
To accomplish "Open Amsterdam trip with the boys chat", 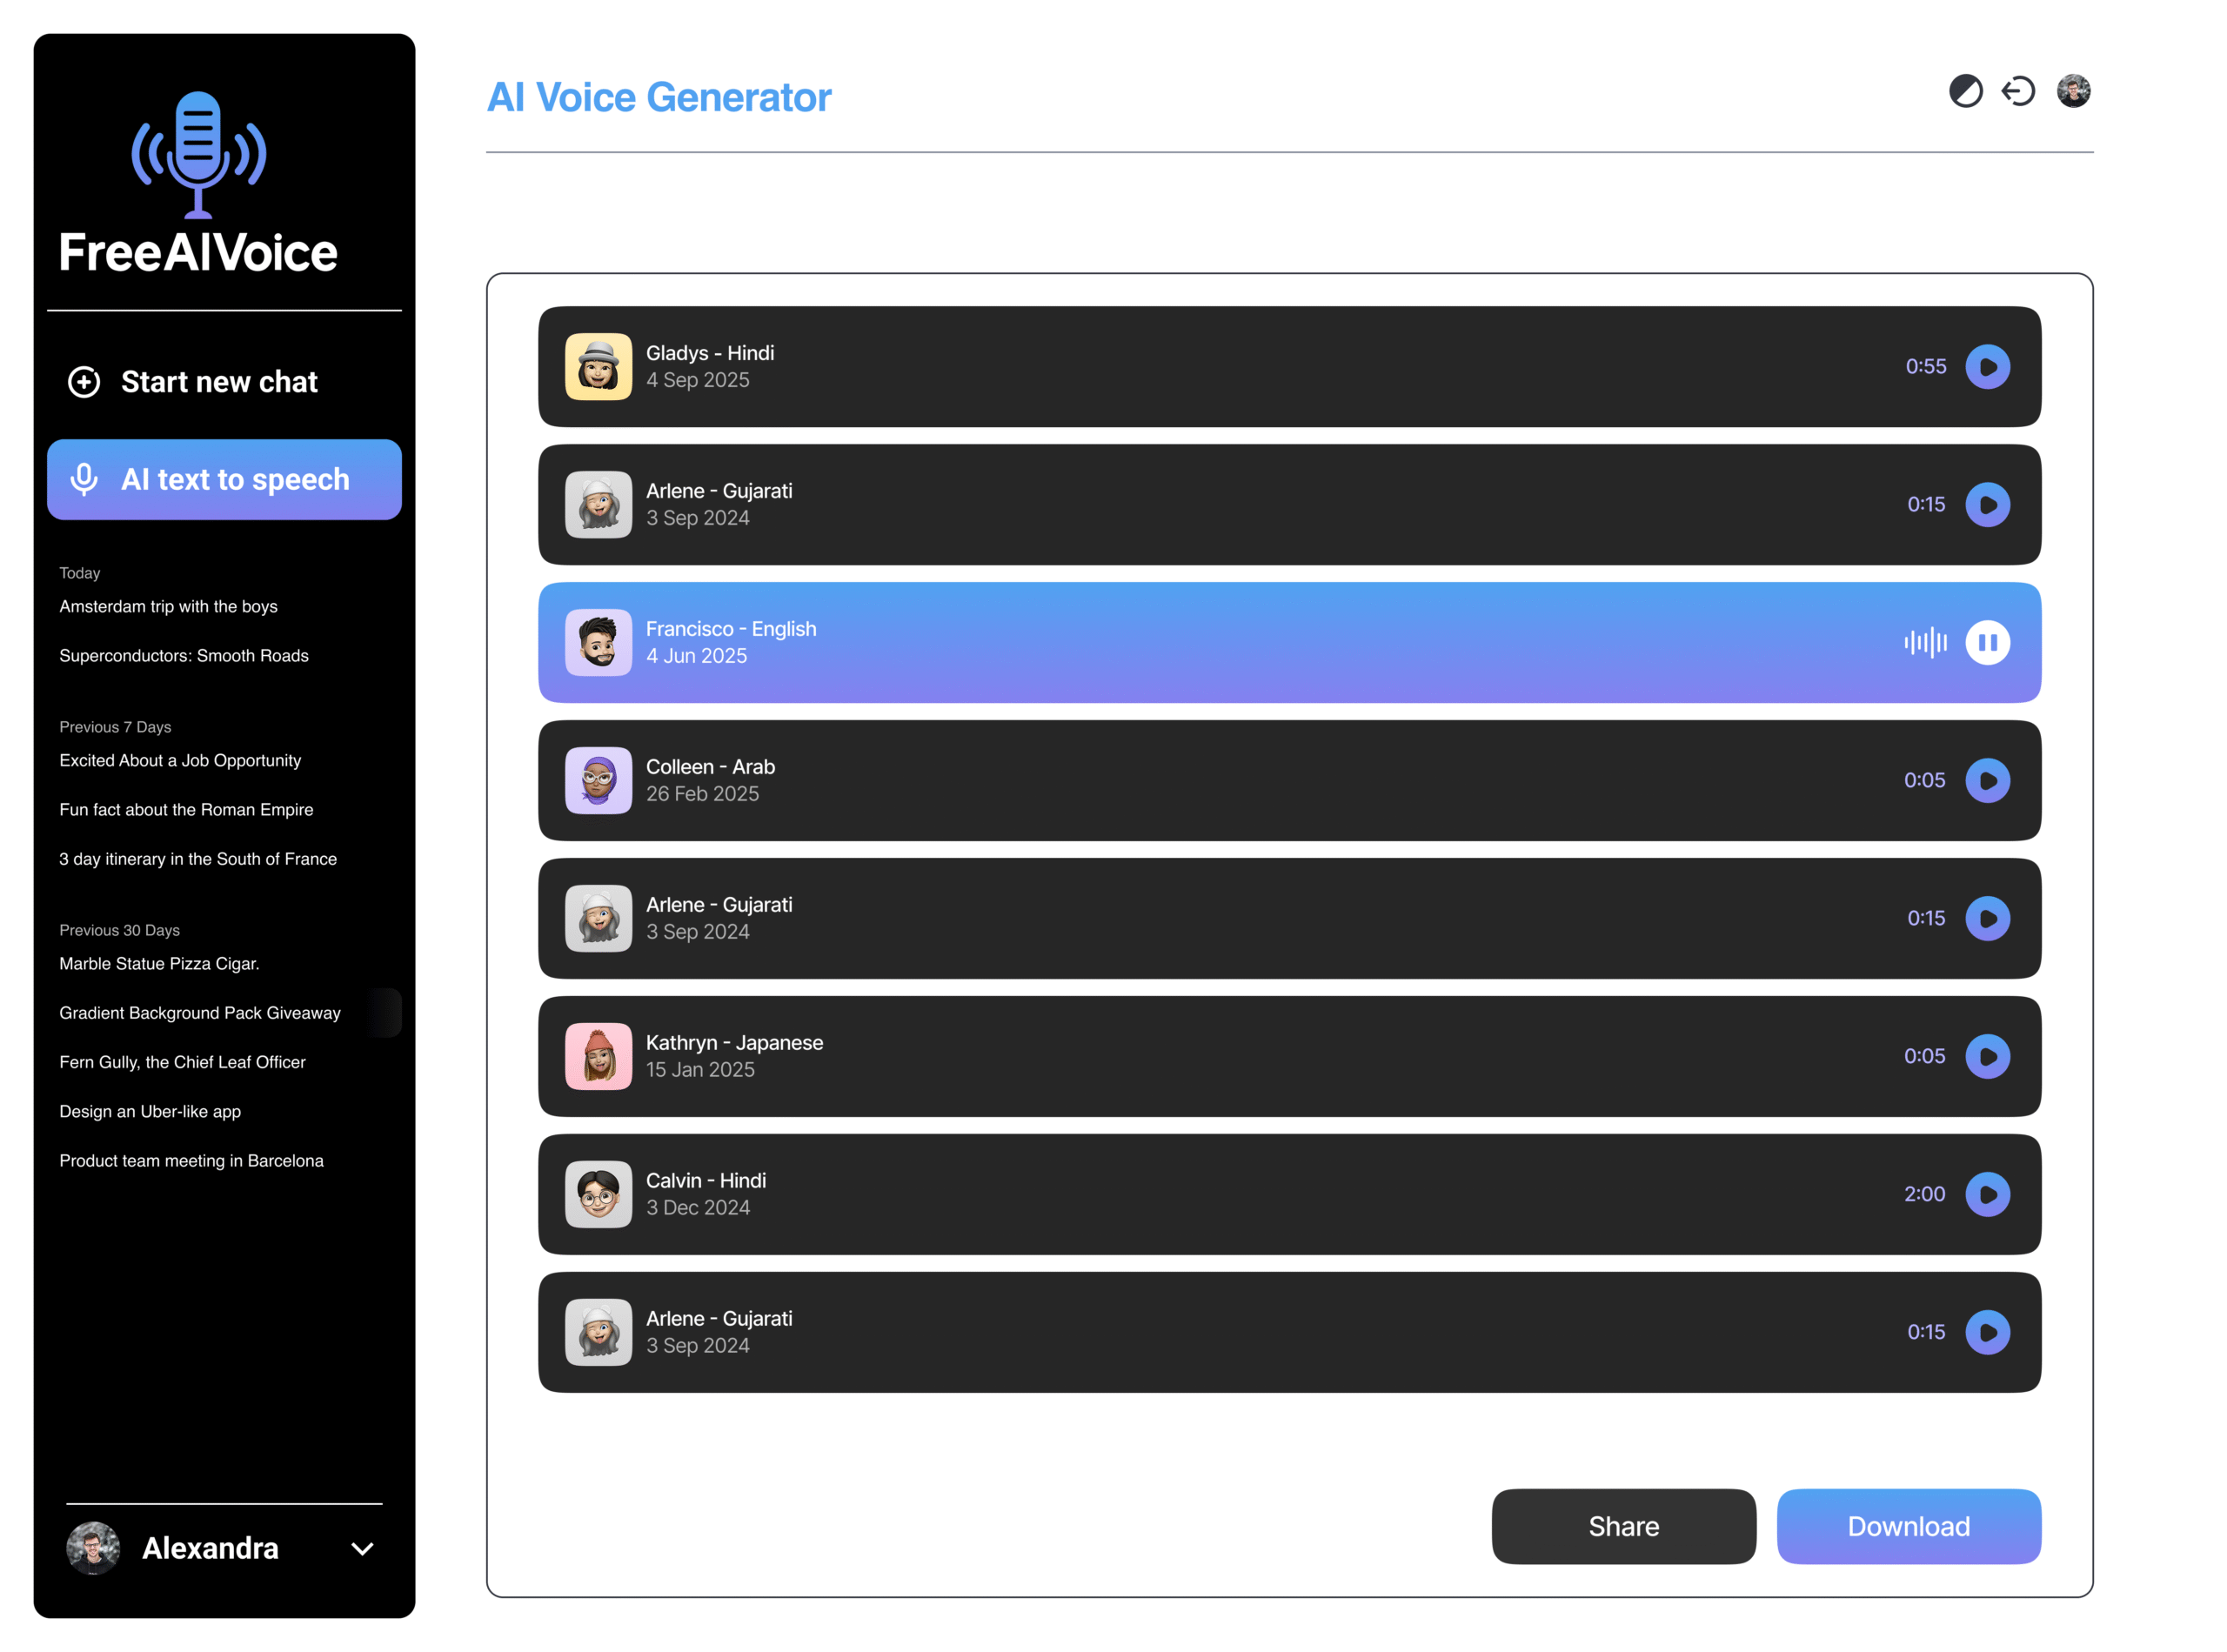I will coord(168,606).
